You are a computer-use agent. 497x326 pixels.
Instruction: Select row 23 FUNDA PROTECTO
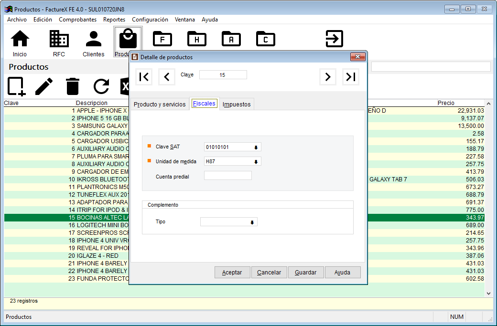[x=244, y=279]
